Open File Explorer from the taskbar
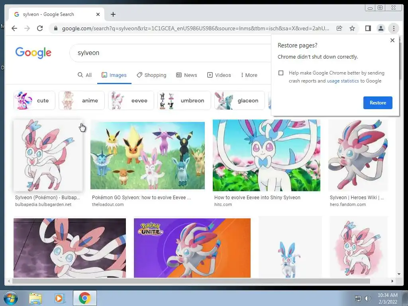The image size is (408, 306). [35, 298]
